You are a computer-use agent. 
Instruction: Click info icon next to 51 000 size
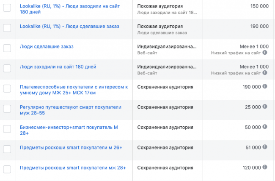[x=265, y=147]
